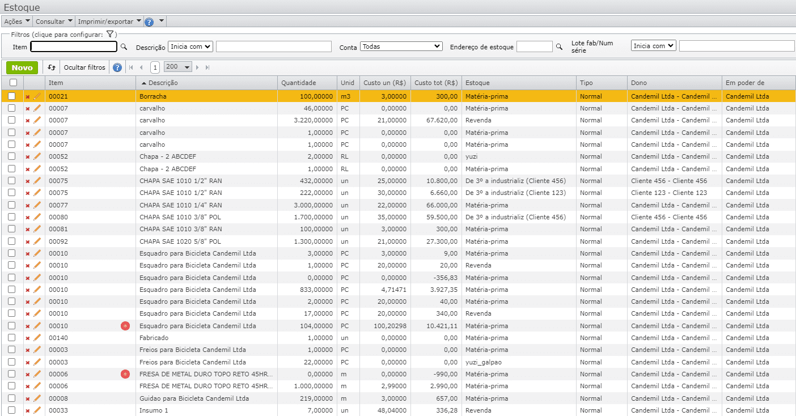Click the funnel icon to configure filters
This screenshot has height=416, width=796.
pyautogui.click(x=111, y=35)
